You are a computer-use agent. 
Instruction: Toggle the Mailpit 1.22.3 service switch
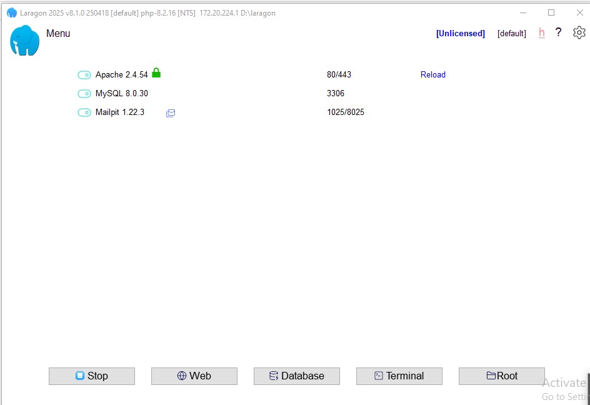click(84, 112)
